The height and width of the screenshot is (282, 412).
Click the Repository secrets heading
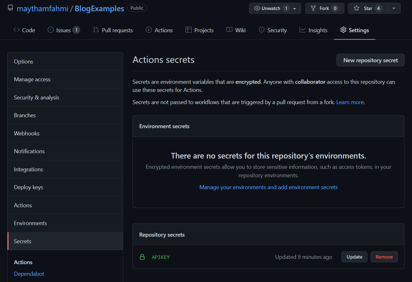[162, 235]
